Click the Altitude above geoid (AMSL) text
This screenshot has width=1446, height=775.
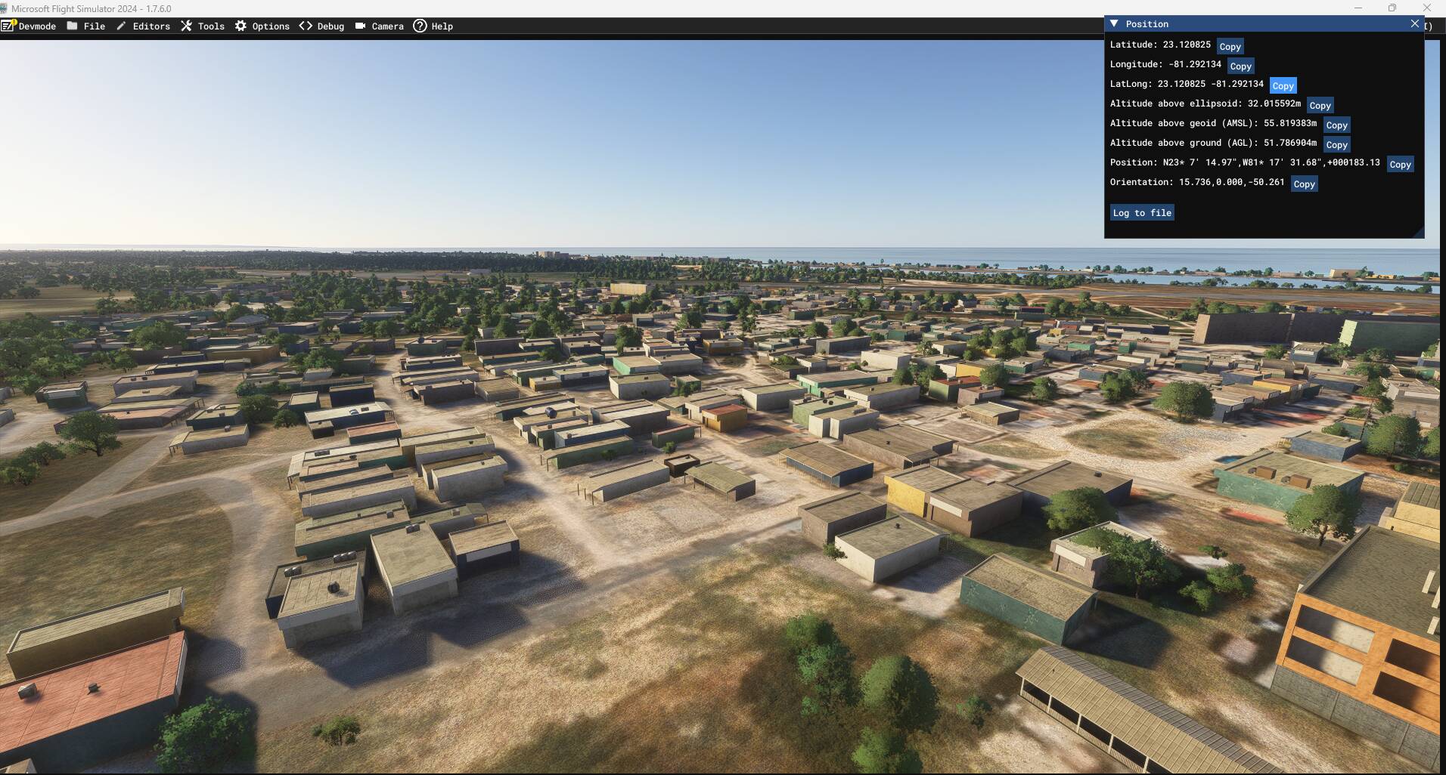point(1213,123)
